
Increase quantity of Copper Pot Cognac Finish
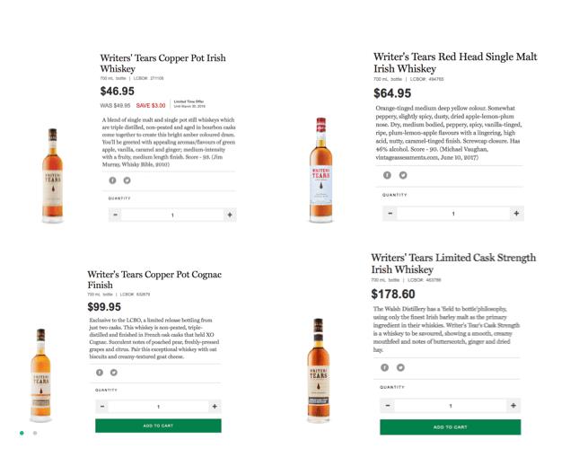[215, 407]
